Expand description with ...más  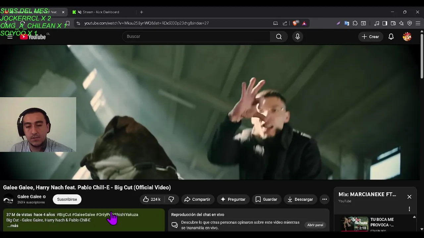[13, 226]
